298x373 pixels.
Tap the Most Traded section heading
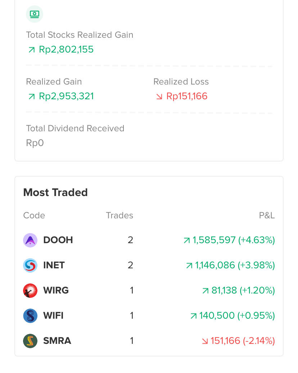[55, 192]
